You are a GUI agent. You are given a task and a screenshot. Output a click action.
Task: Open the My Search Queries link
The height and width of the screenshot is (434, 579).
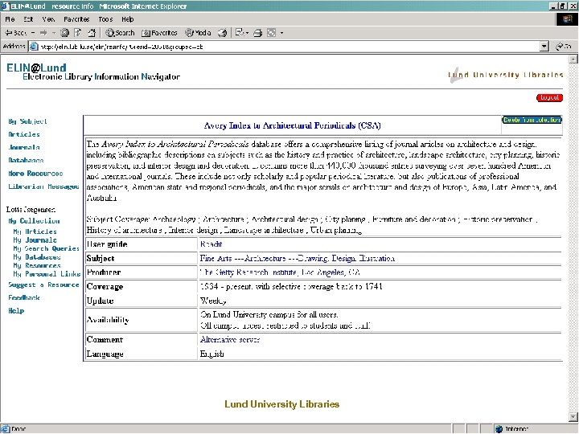pyautogui.click(x=46, y=248)
